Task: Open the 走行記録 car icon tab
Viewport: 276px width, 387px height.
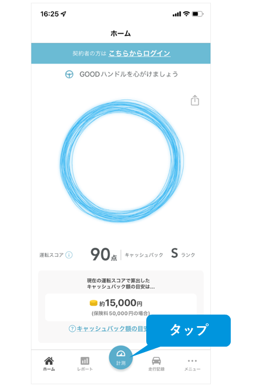Action: (x=156, y=364)
